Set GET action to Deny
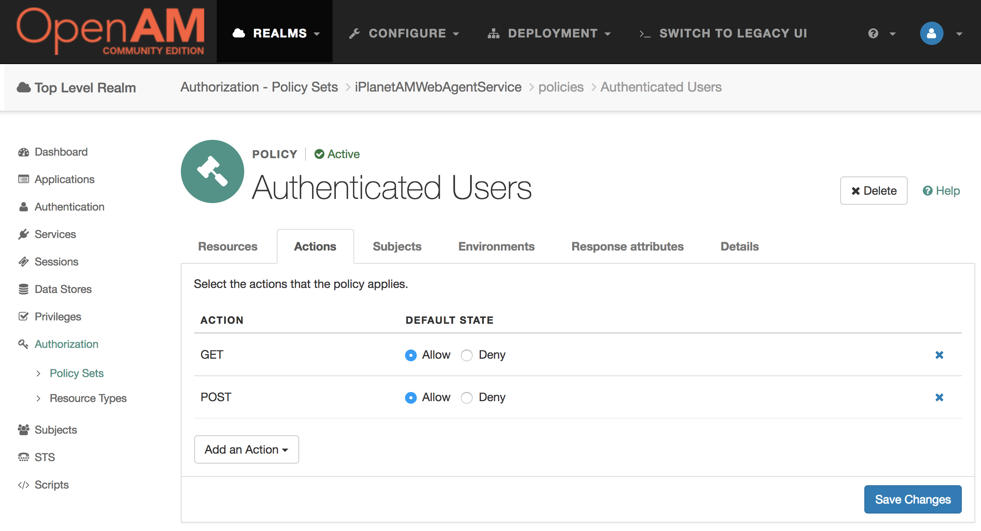 pos(467,355)
